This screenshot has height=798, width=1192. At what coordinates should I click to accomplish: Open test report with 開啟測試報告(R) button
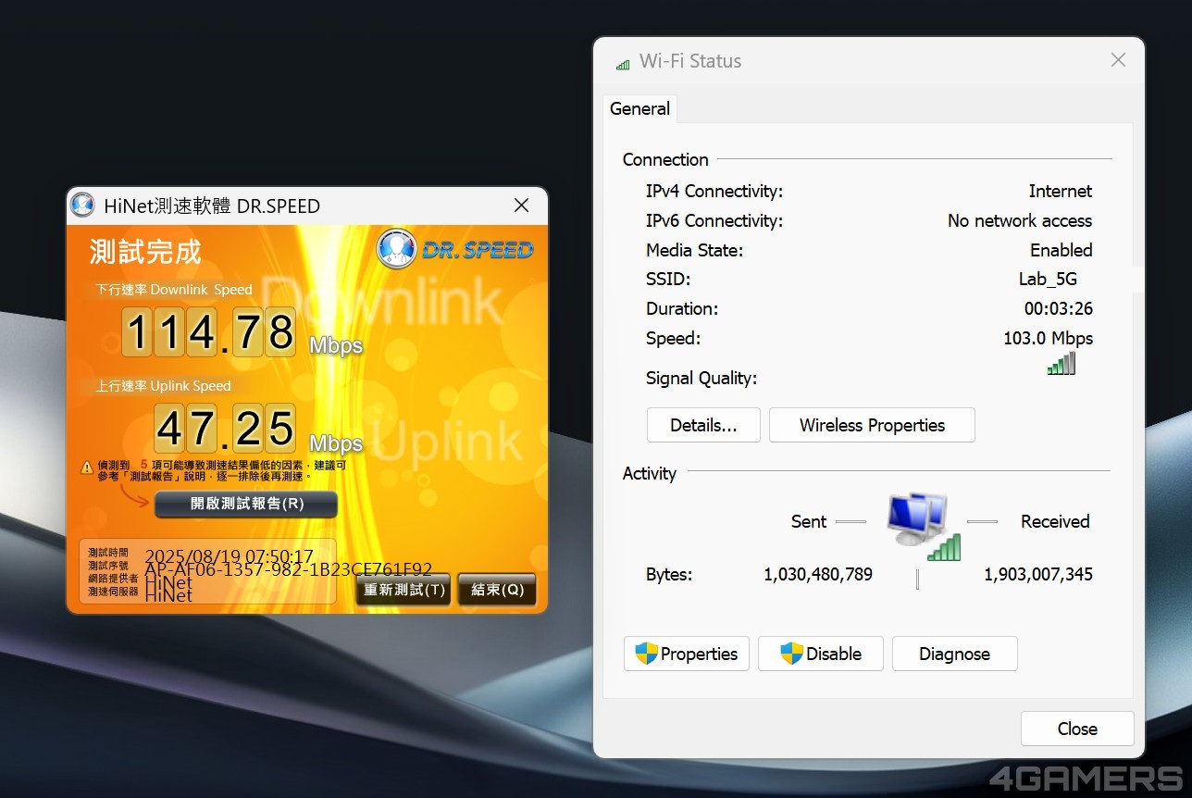(x=246, y=504)
